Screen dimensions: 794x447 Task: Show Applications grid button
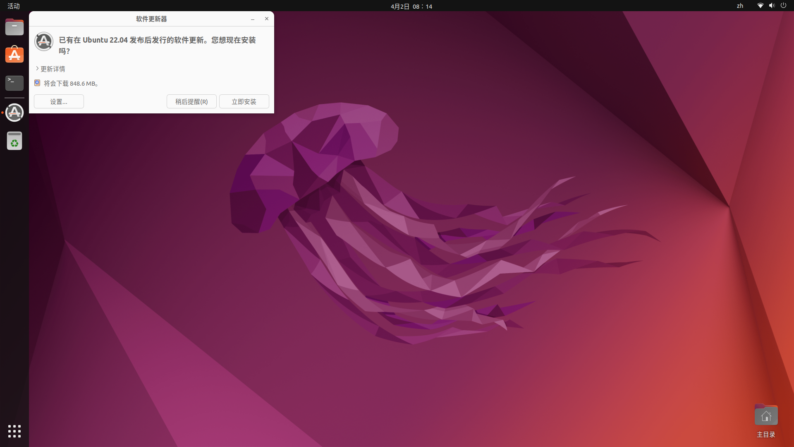click(14, 431)
